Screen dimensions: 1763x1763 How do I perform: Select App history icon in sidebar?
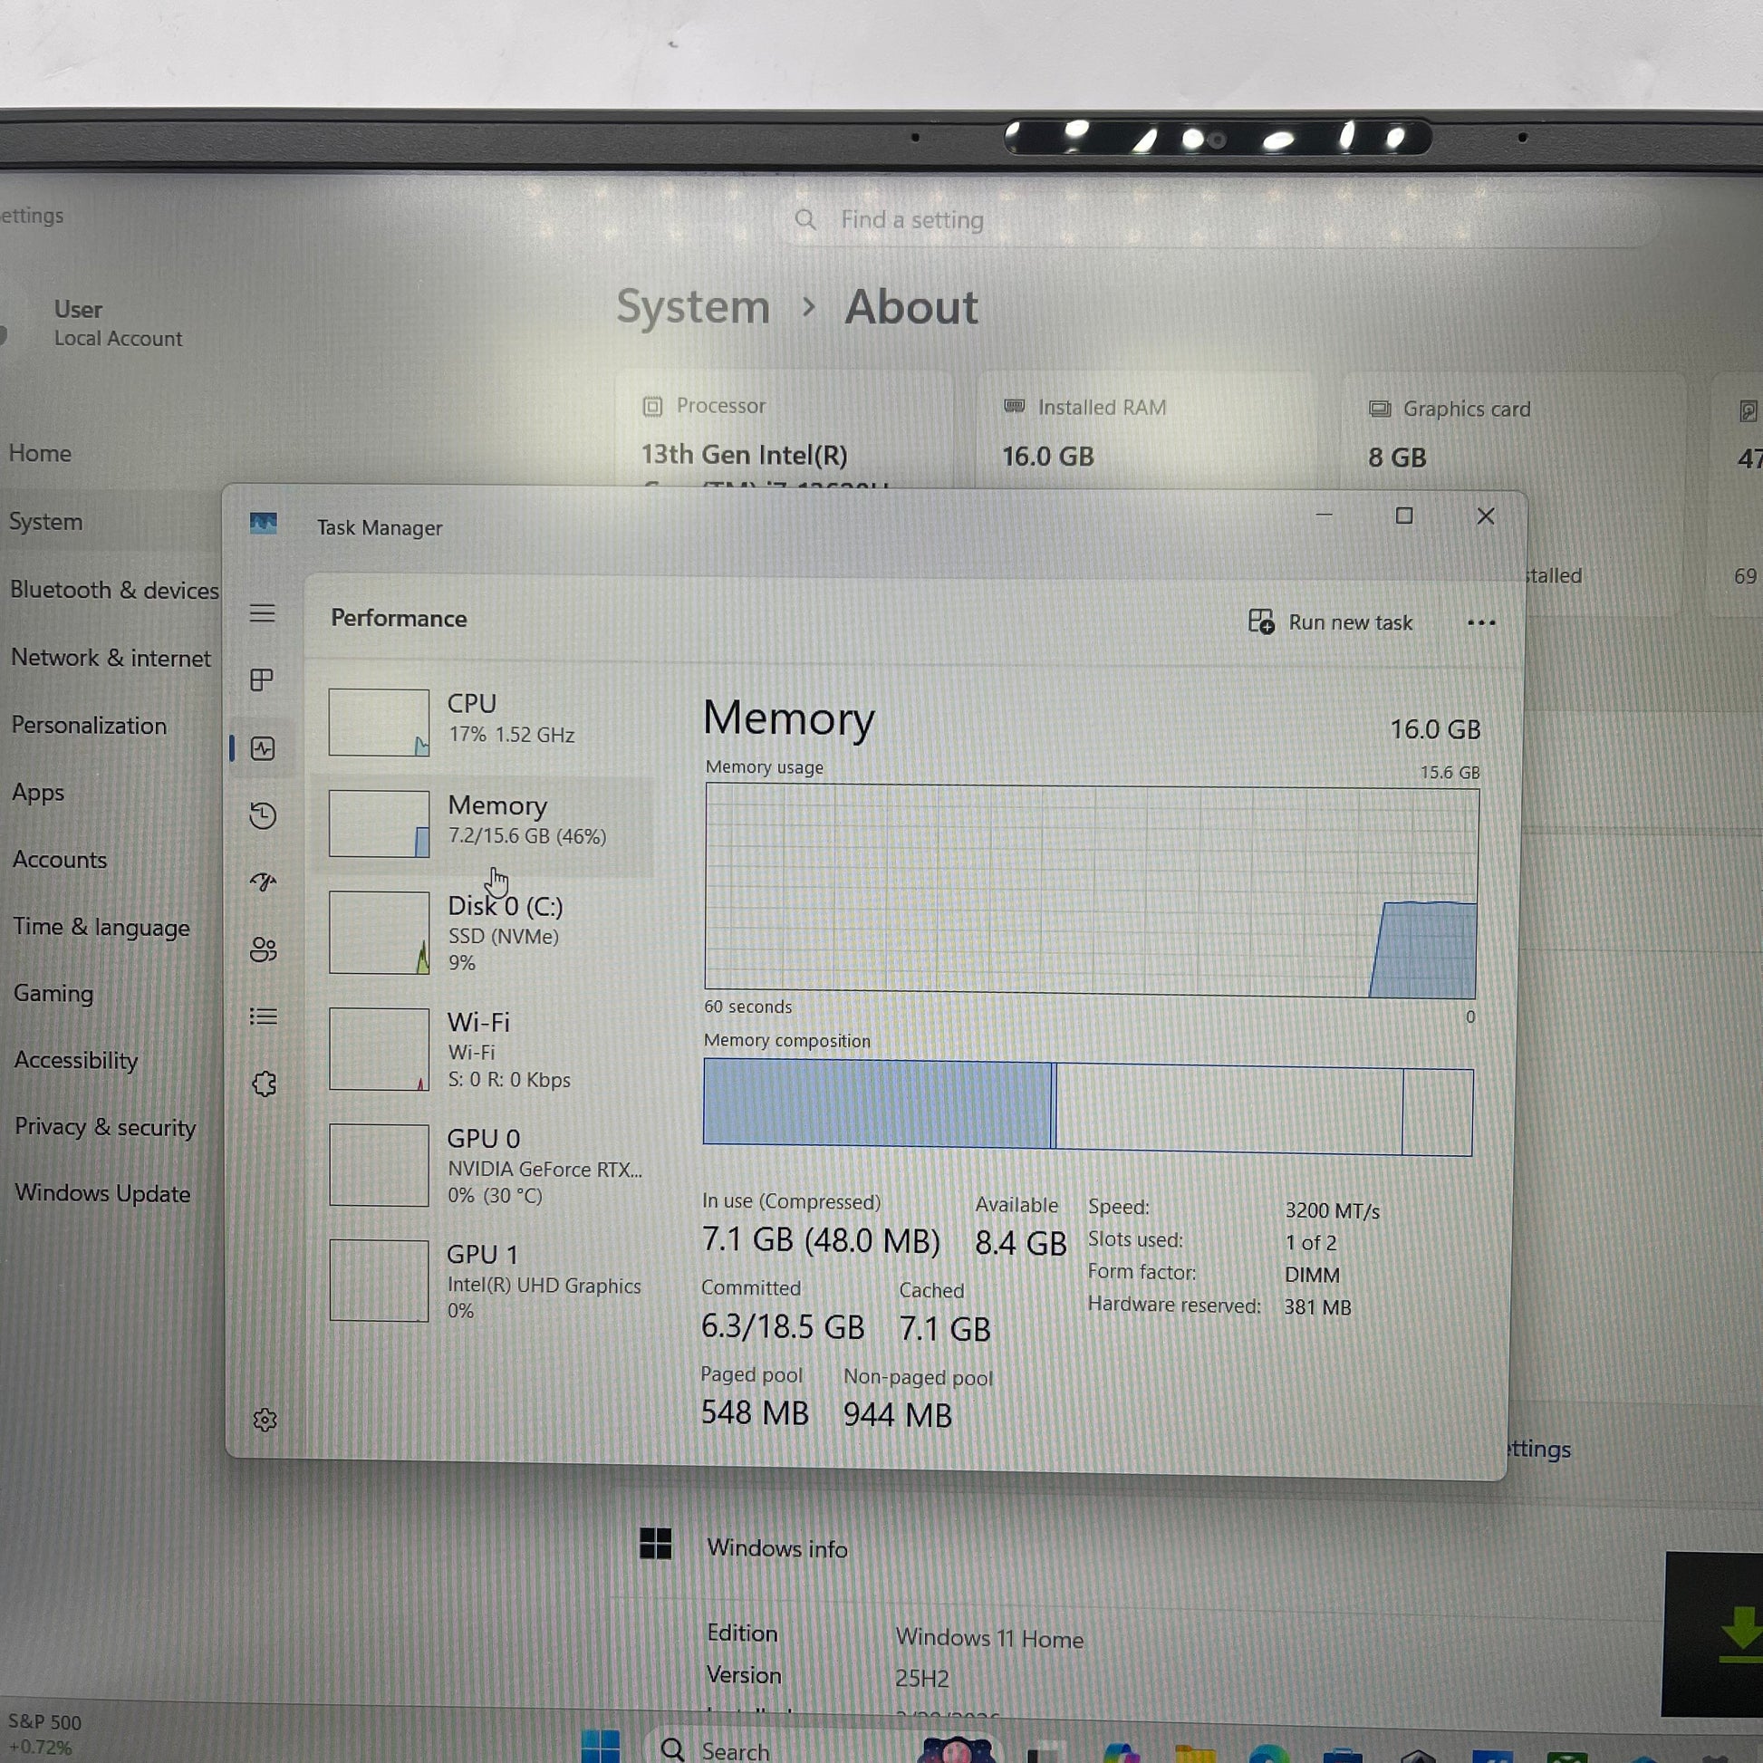click(263, 815)
